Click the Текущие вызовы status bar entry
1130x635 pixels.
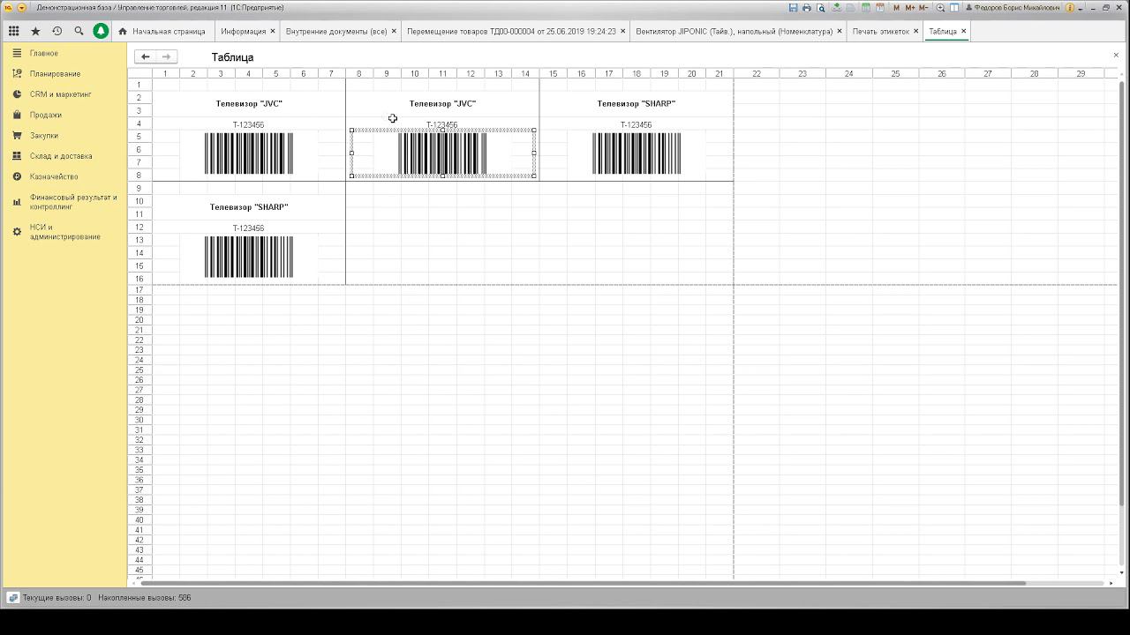point(56,598)
